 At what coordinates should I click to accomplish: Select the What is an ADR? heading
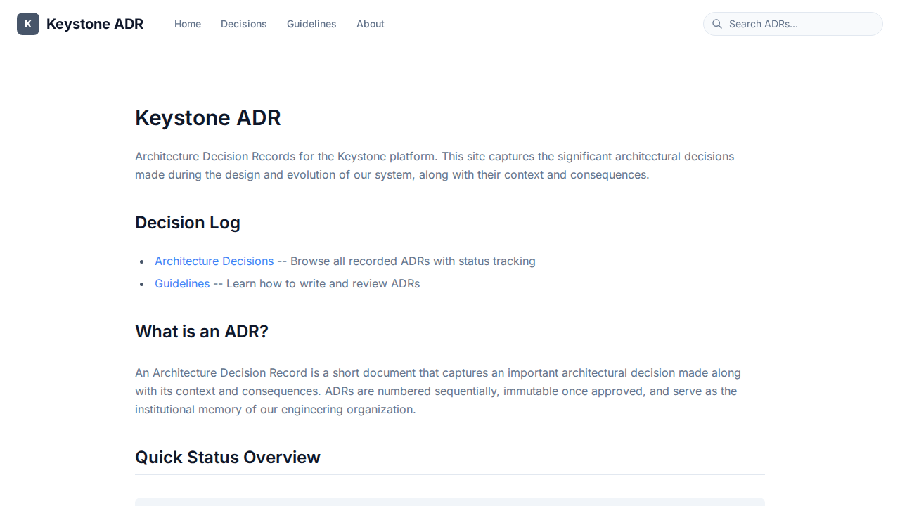click(x=202, y=331)
